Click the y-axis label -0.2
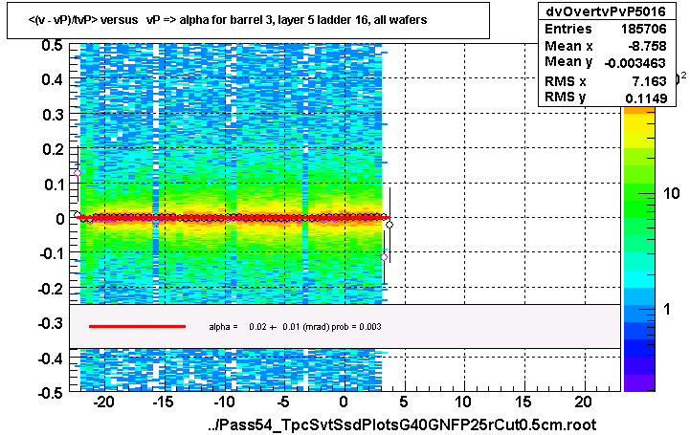 coord(51,289)
